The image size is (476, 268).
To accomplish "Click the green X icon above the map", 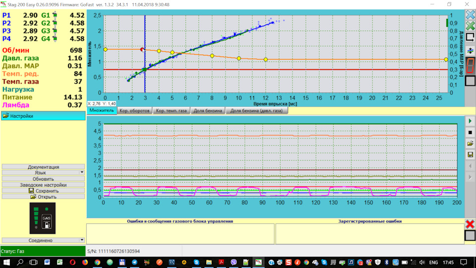I will tap(470, 26).
